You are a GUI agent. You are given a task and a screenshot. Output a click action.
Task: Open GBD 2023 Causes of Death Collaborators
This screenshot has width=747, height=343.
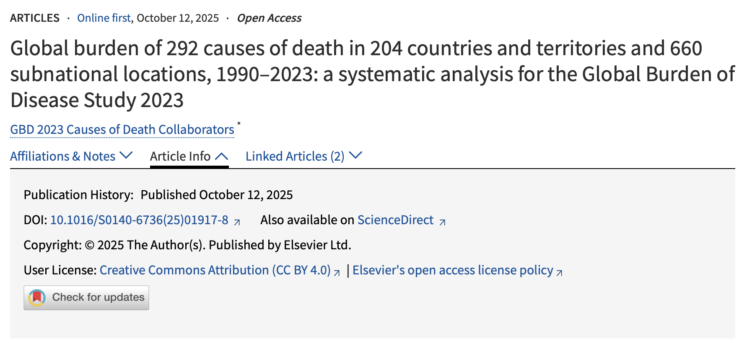click(122, 130)
